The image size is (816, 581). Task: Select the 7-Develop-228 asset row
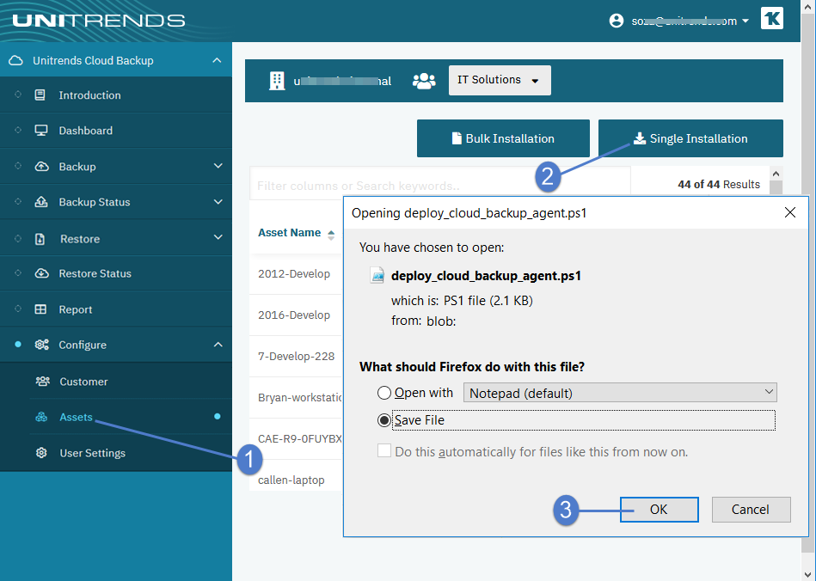(x=296, y=357)
